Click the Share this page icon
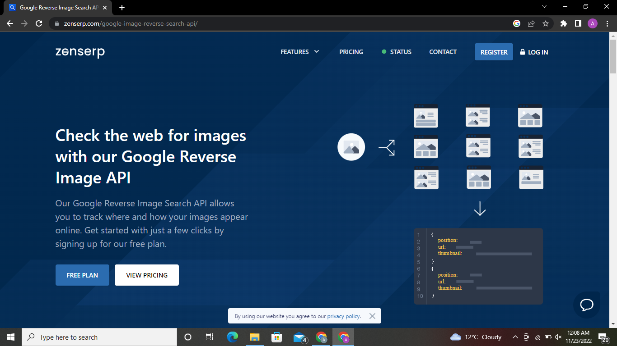617x346 pixels. tap(531, 23)
